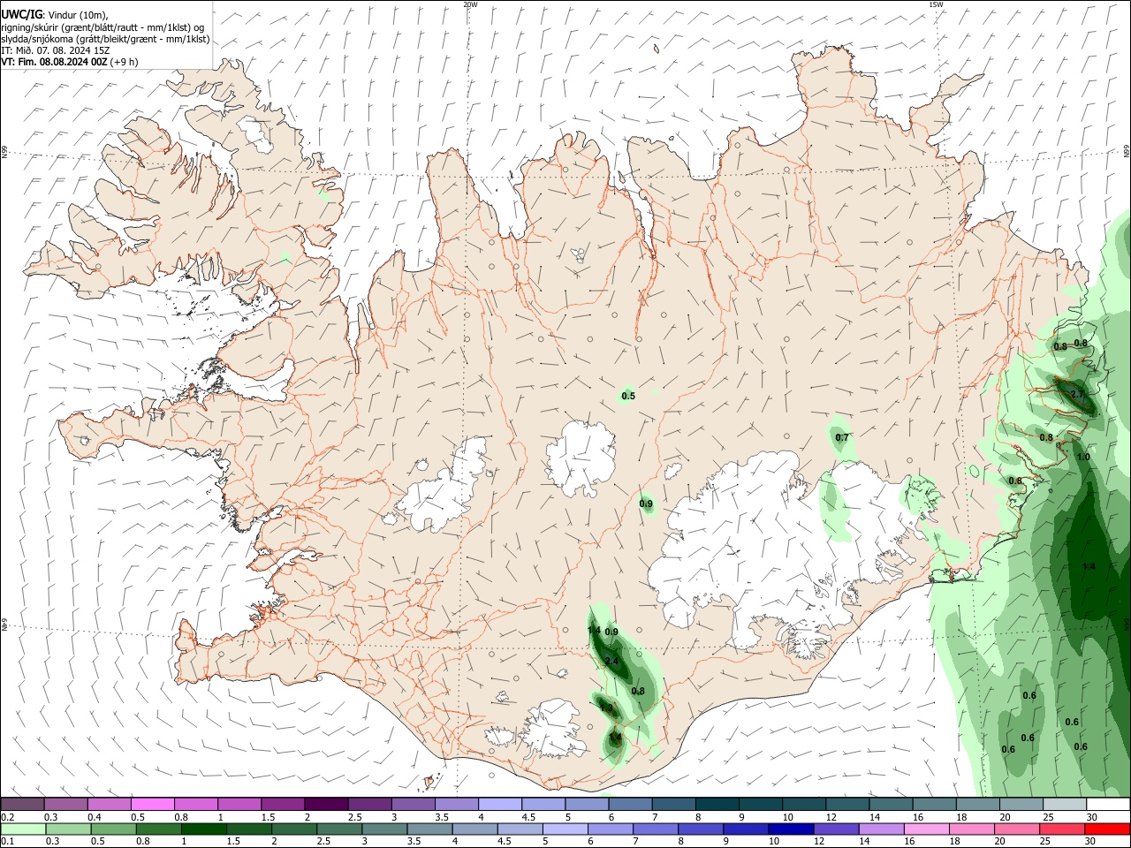Click the 1.0 precipitation value on east coast
Image resolution: width=1131 pixels, height=848 pixels.
pyautogui.click(x=1083, y=458)
